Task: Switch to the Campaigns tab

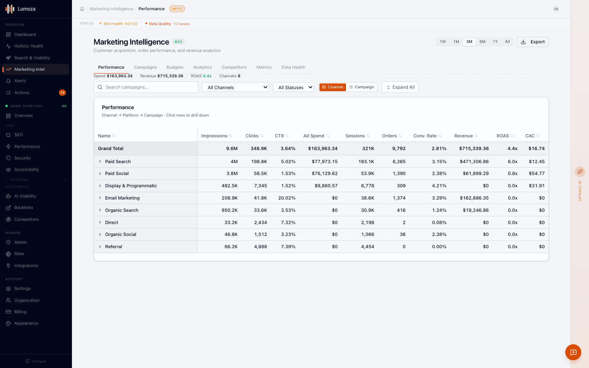Action: tap(145, 67)
